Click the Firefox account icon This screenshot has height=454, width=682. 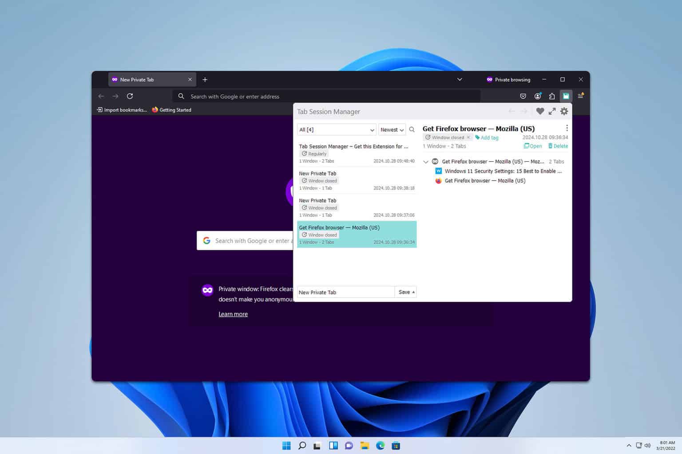(x=538, y=96)
